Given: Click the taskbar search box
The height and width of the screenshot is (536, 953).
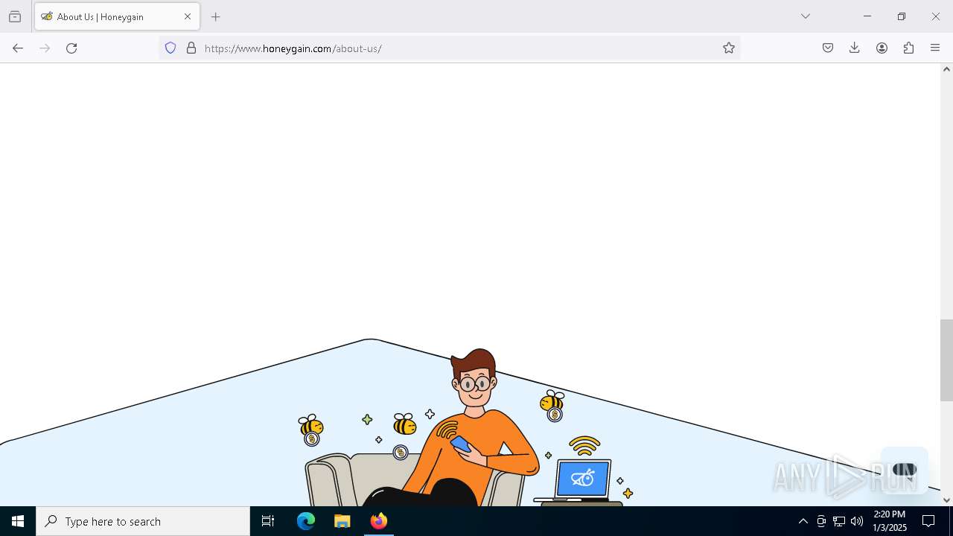Looking at the screenshot, I should [143, 521].
